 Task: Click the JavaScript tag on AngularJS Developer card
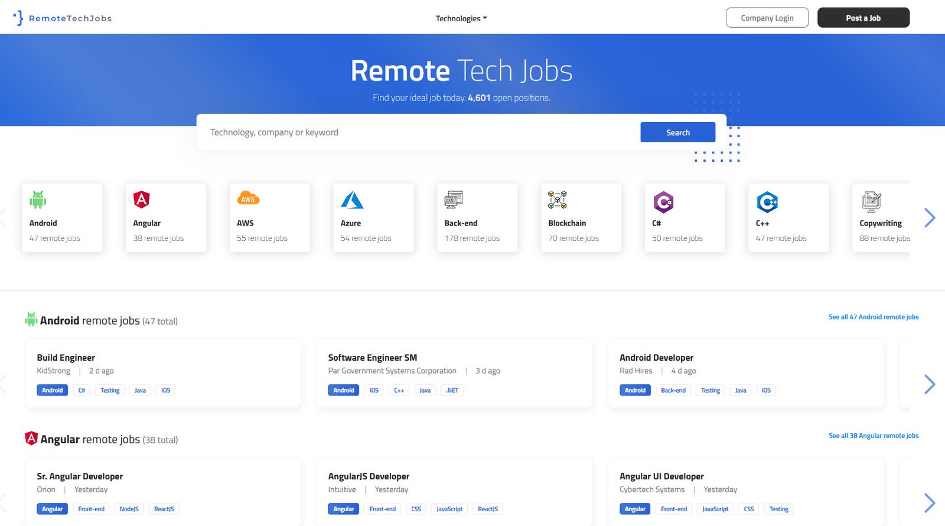click(449, 509)
